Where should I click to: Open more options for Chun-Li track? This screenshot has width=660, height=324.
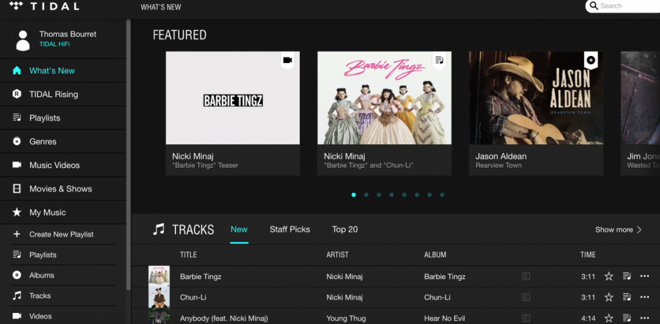click(645, 297)
